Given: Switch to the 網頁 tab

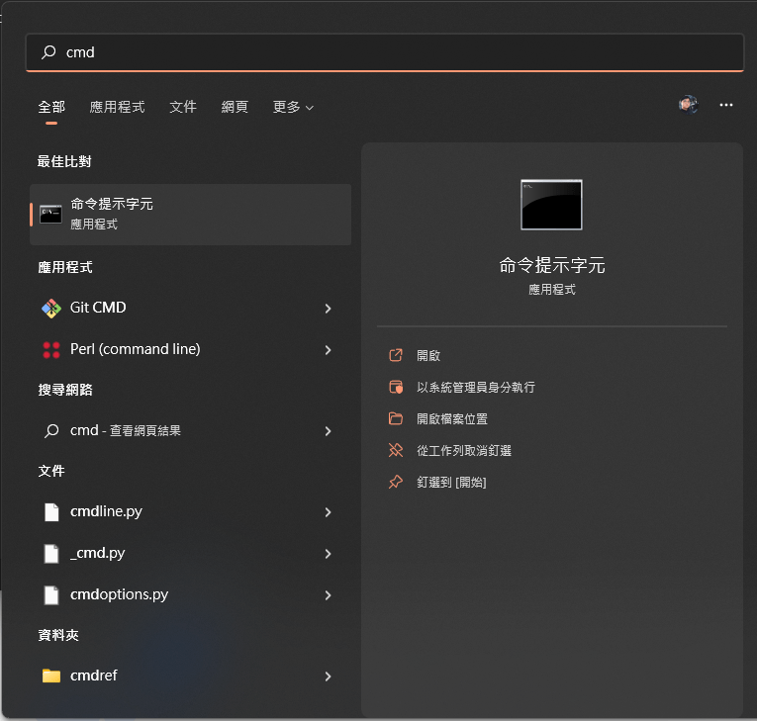Looking at the screenshot, I should coord(235,107).
